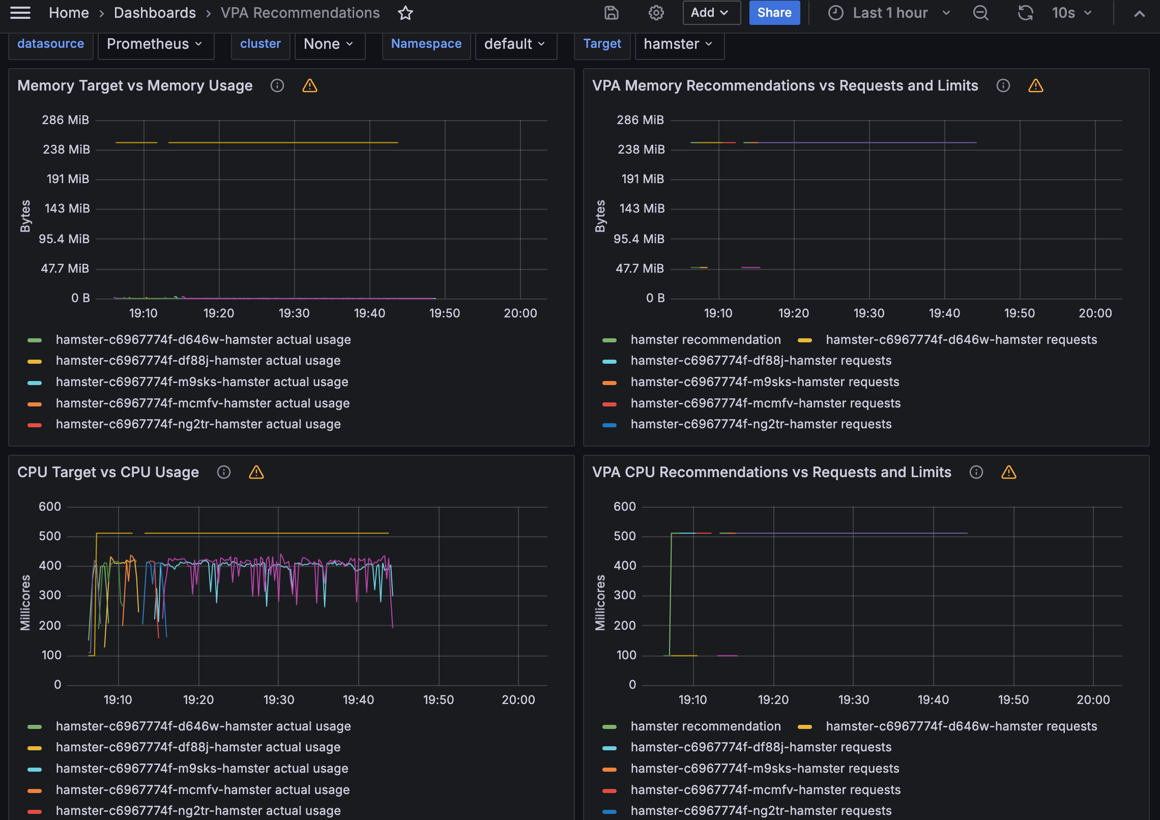Open the Add menu button
Screen dimensions: 1160x820
point(711,13)
